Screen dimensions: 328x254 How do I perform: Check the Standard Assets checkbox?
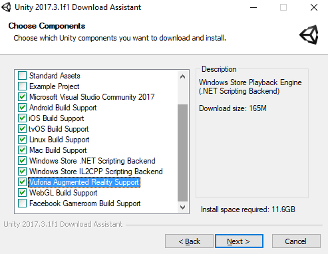pyautogui.click(x=22, y=76)
